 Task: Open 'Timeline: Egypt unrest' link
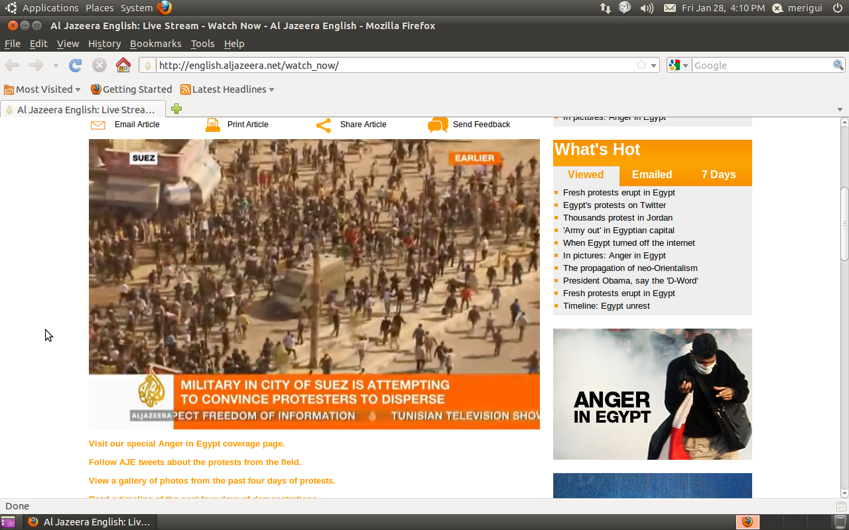[606, 306]
